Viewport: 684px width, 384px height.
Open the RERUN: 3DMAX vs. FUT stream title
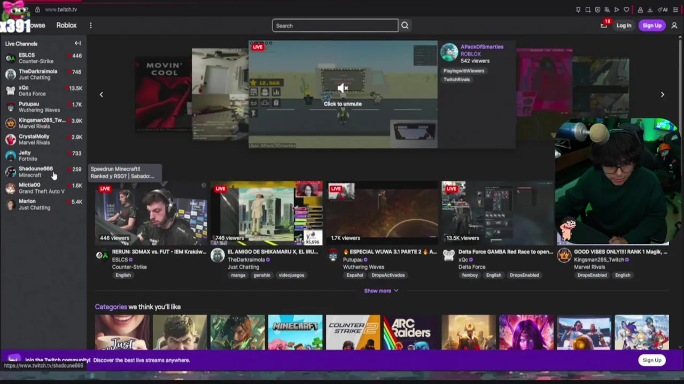159,252
